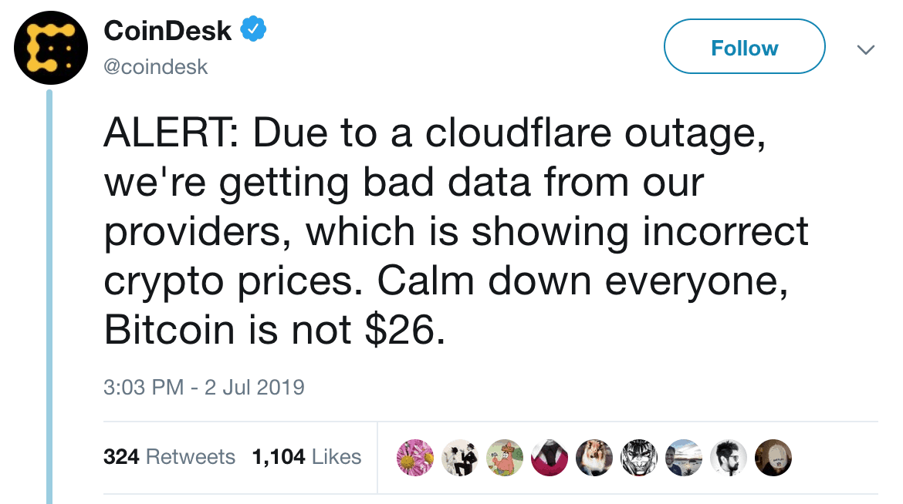
Task: Open the man by seaside landscape avatar
Action: 684,458
